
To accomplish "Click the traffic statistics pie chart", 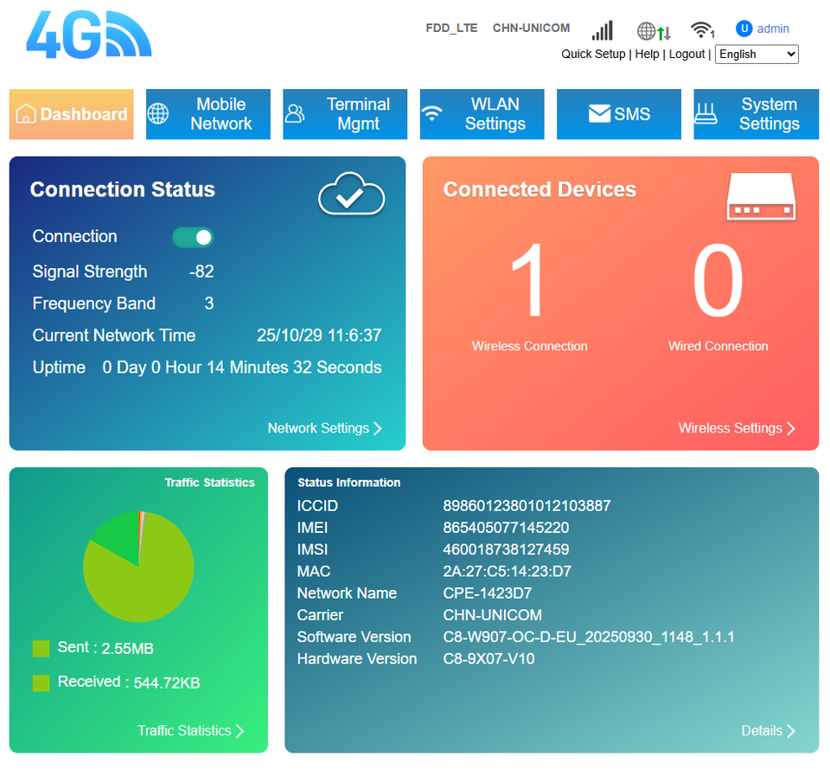I will 138,567.
